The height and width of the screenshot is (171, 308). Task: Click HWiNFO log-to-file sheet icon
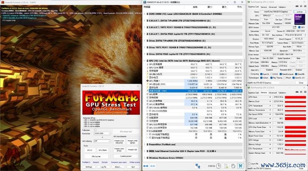226,166
